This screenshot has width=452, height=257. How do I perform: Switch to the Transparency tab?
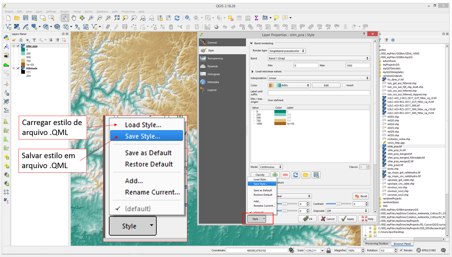point(215,58)
